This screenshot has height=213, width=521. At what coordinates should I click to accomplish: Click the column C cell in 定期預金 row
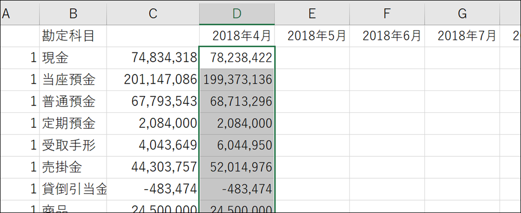pyautogui.click(x=153, y=124)
